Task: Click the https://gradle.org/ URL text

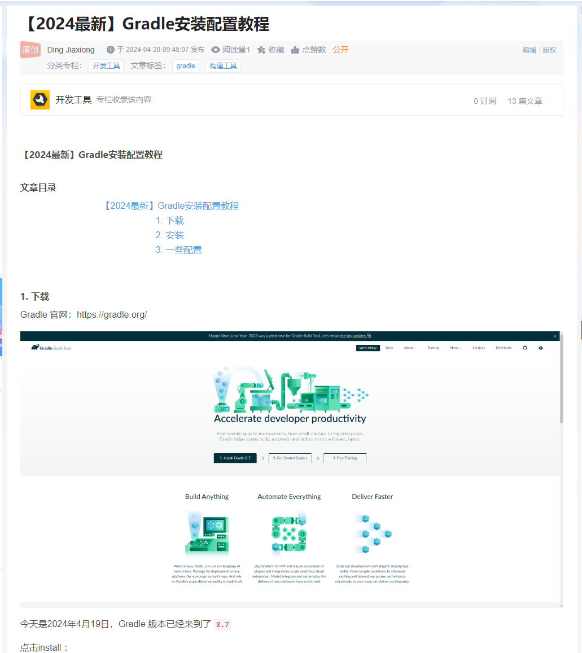Action: tap(112, 315)
